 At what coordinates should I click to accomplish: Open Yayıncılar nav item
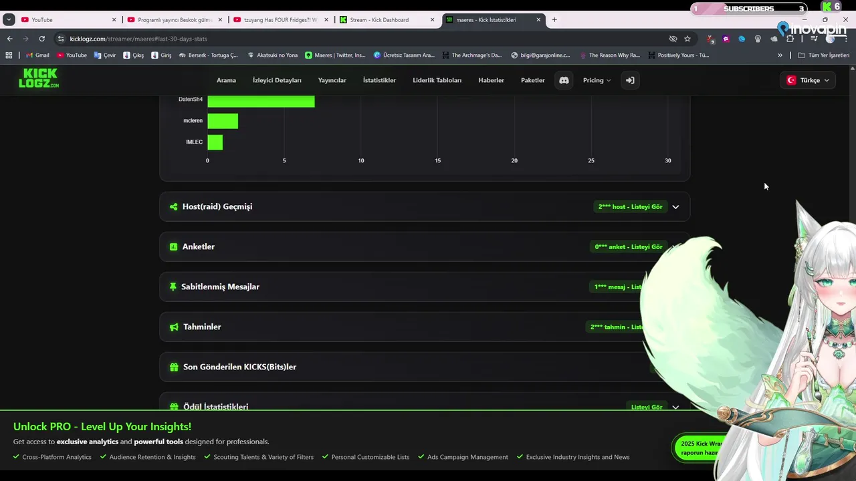332,80
